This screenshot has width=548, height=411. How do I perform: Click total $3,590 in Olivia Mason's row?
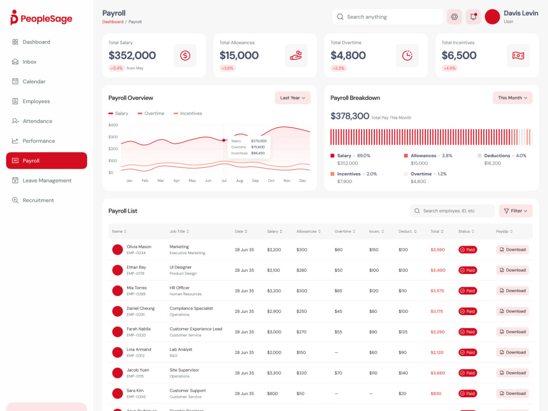pos(437,249)
